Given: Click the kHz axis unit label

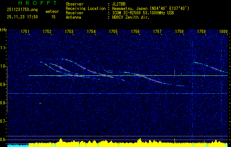Looking at the screenshot, I should pos(3,30).
